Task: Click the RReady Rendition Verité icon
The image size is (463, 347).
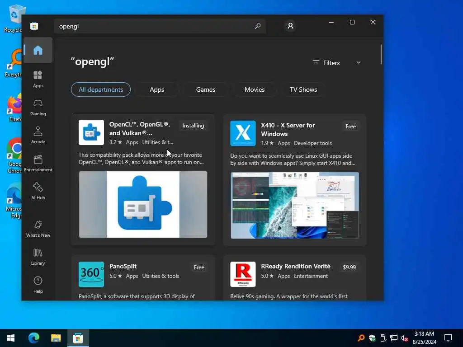Action: click(243, 274)
